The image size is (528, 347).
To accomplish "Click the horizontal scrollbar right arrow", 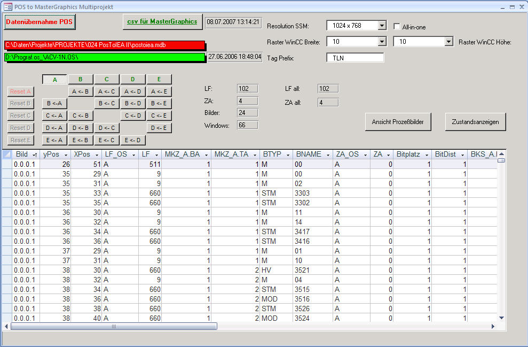I will point(493,326).
